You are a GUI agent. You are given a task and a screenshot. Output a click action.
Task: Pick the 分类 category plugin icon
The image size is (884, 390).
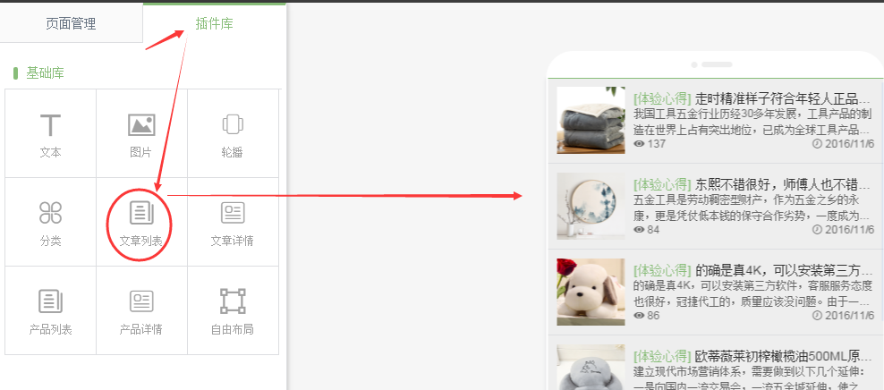pyautogui.click(x=51, y=222)
